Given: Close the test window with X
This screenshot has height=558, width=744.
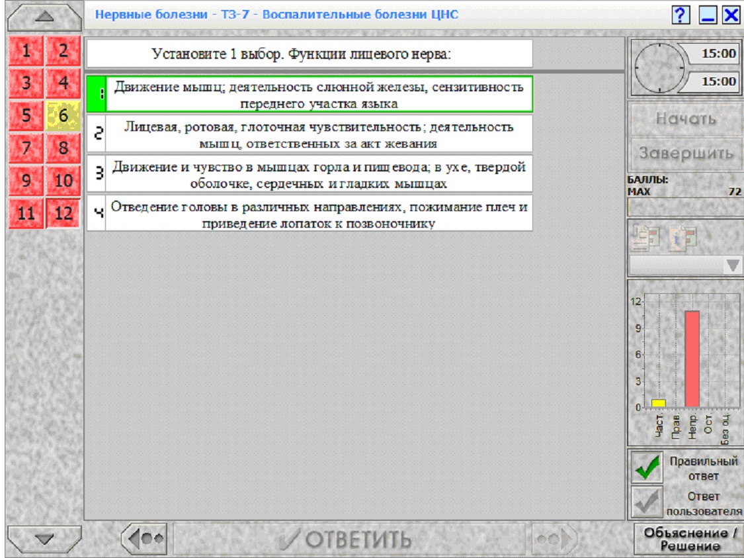Looking at the screenshot, I should (731, 15).
